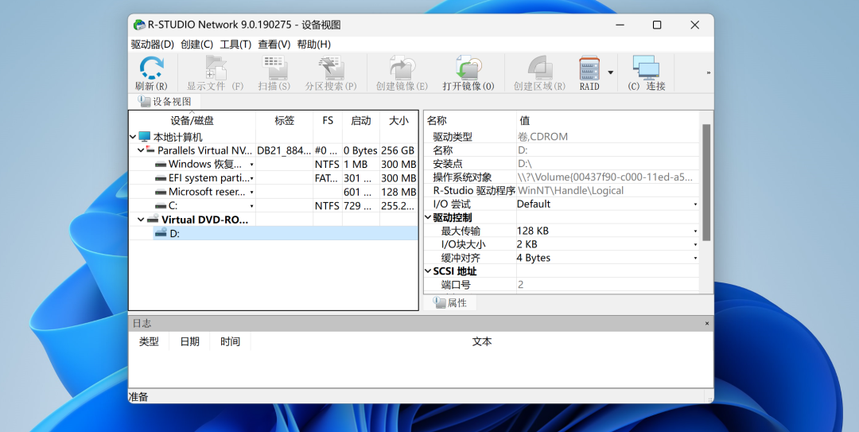Open the I/O 尝试 Default dropdown
This screenshot has width=859, height=432.
point(695,204)
